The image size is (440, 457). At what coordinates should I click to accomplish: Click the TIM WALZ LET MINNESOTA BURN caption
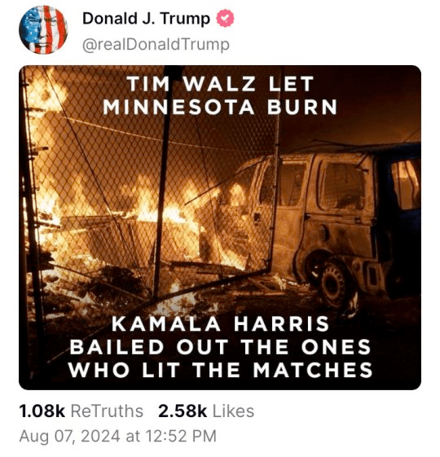pos(220,95)
